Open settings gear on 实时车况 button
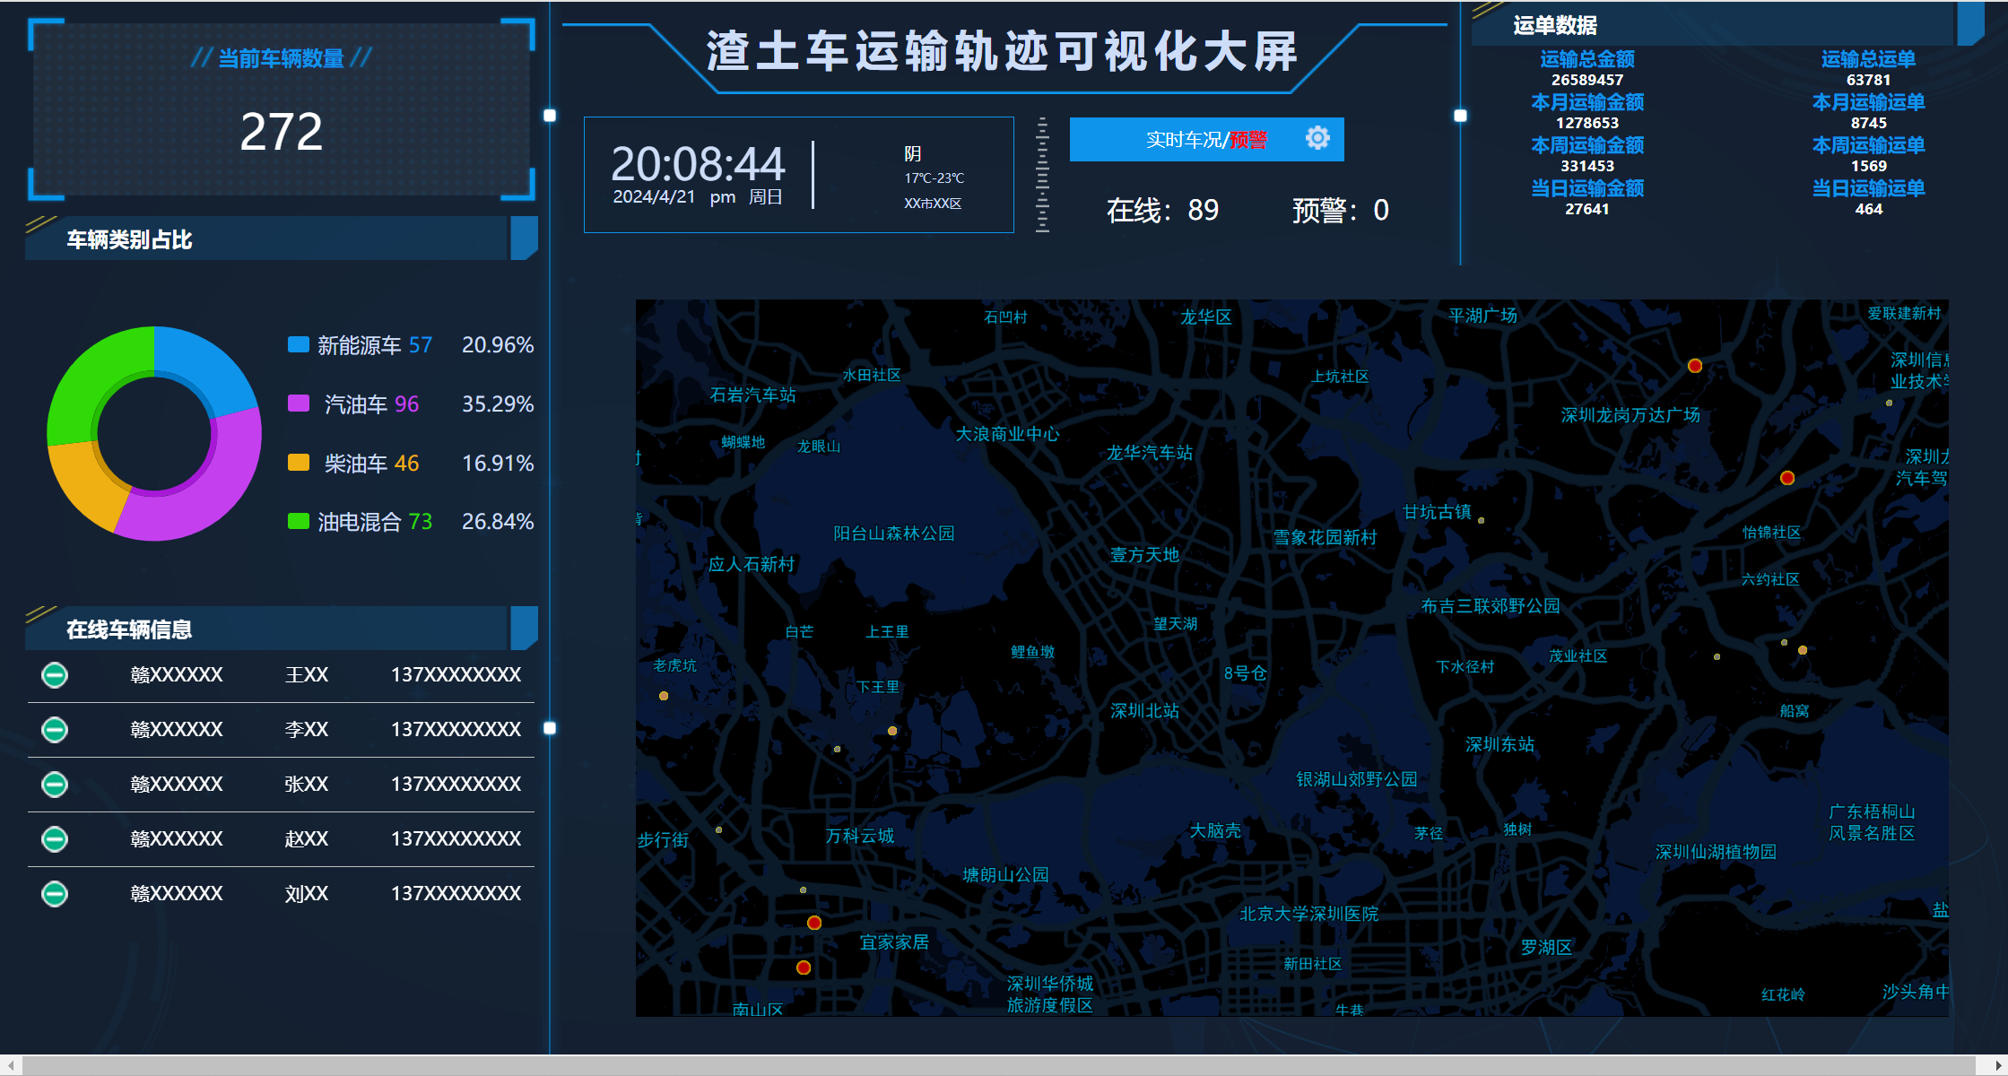This screenshot has height=1076, width=2008. (x=1317, y=138)
